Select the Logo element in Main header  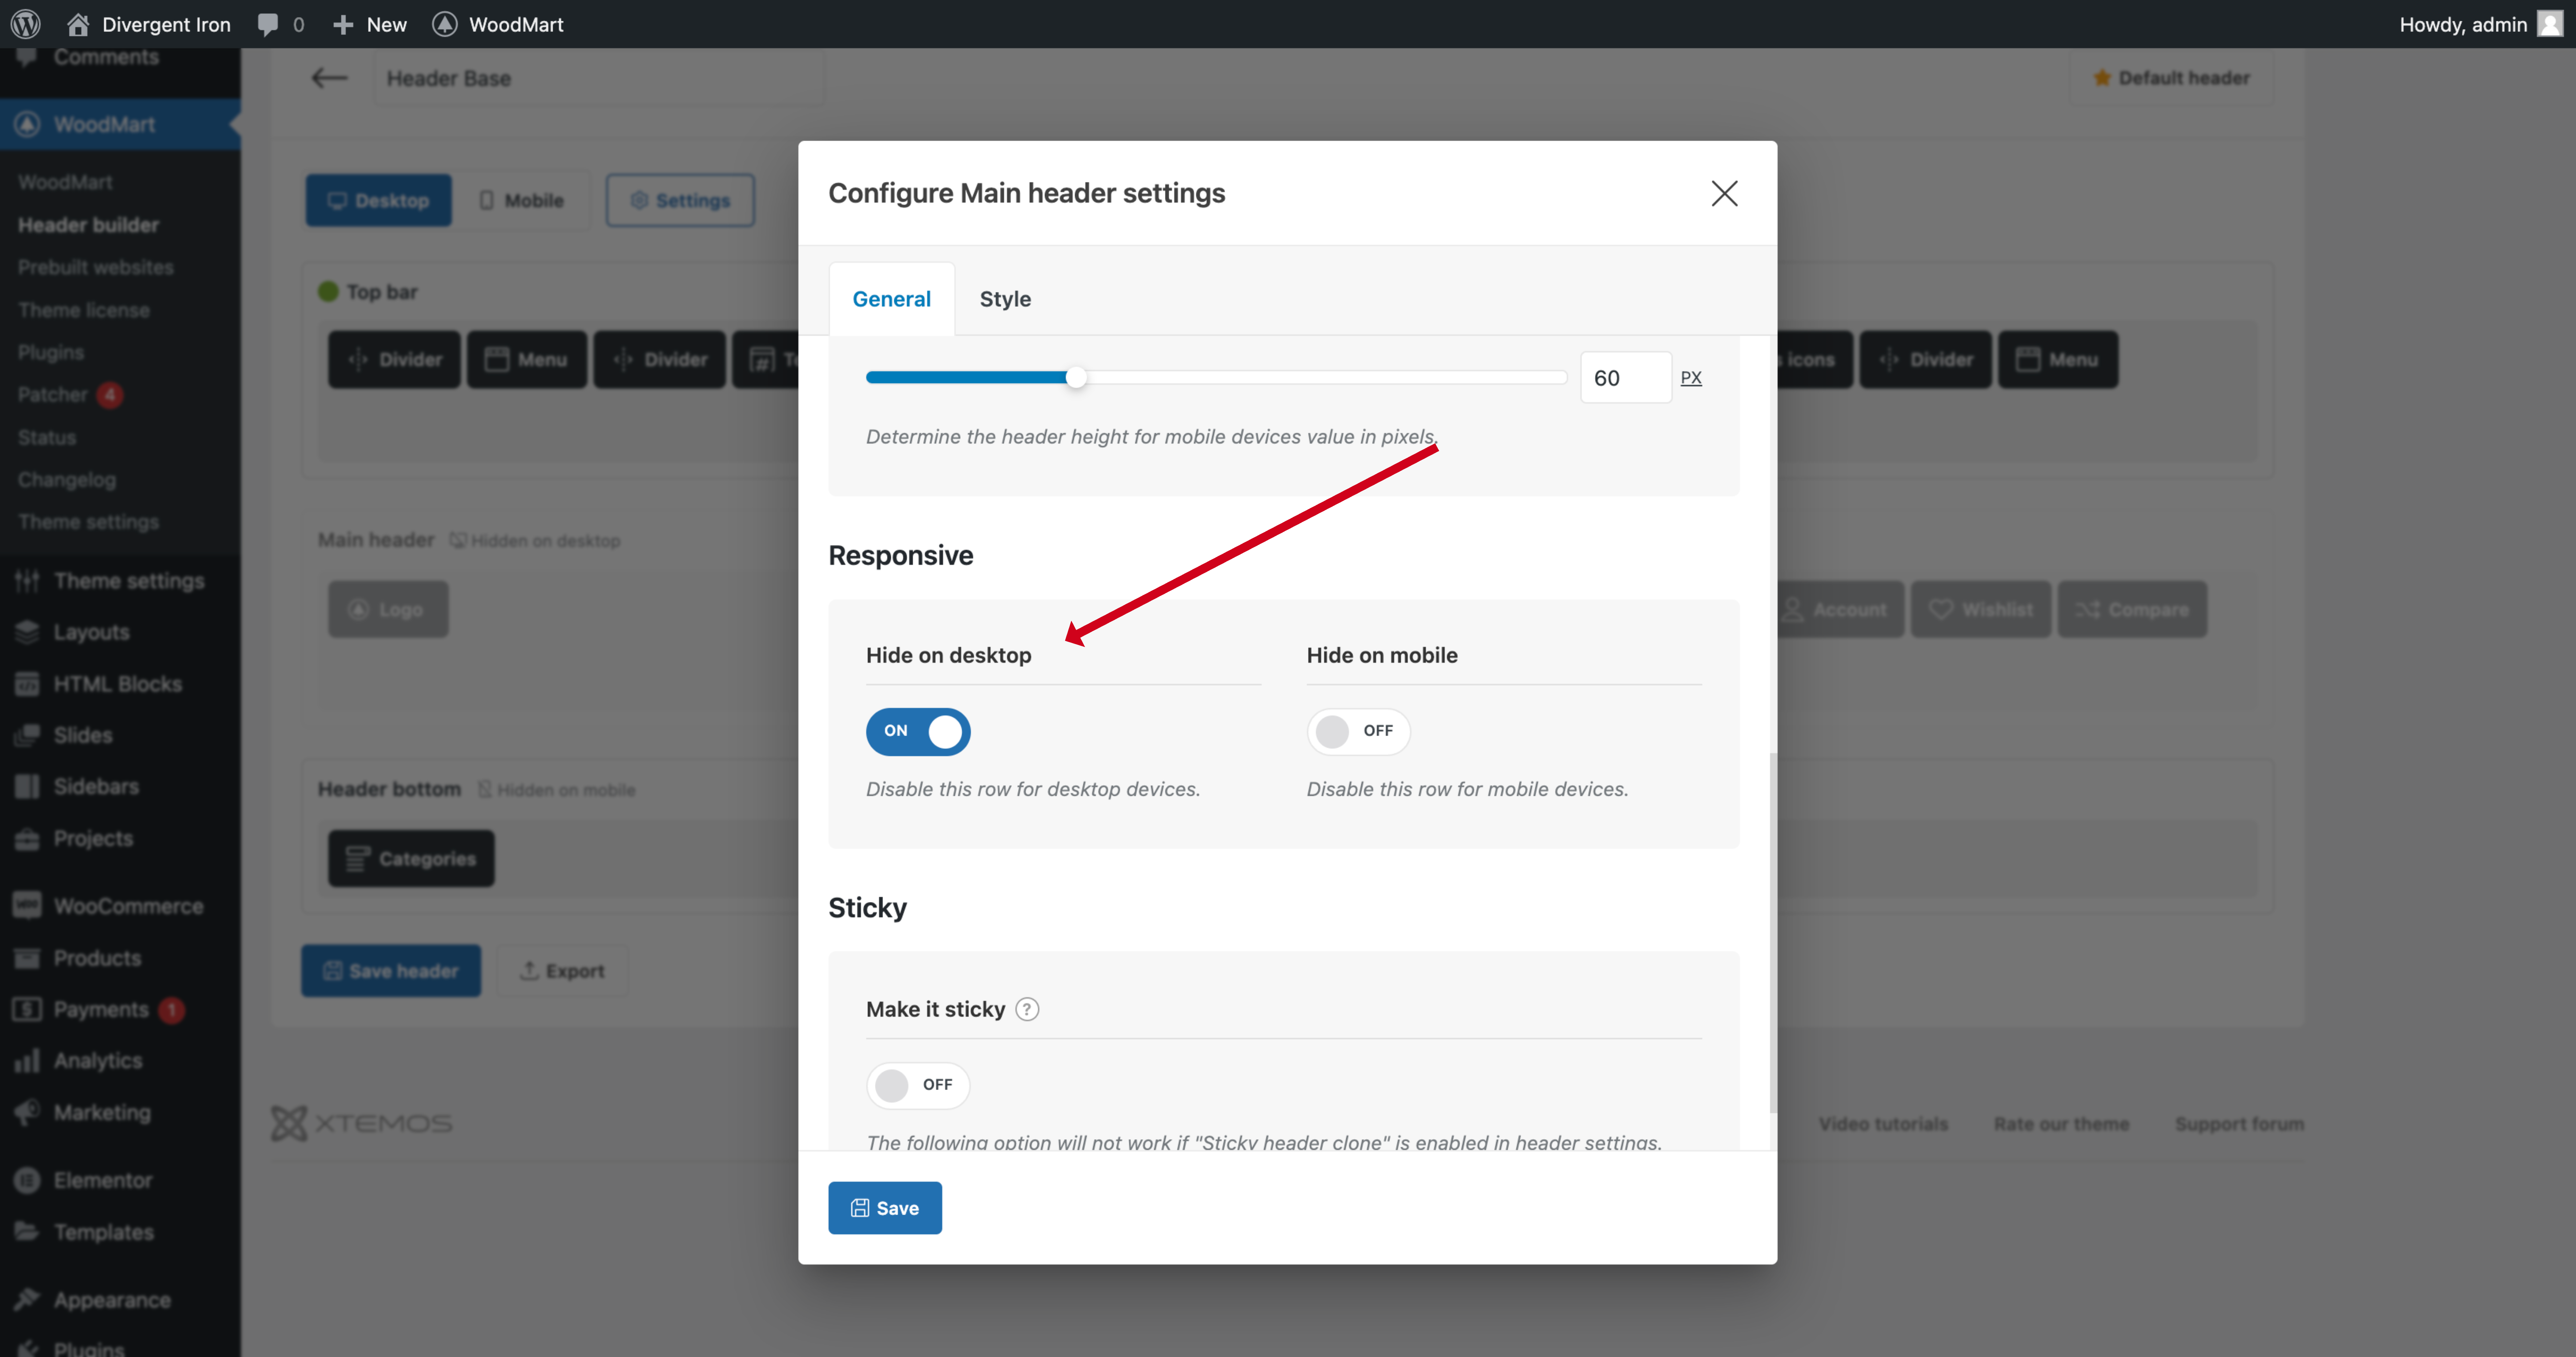(x=388, y=609)
